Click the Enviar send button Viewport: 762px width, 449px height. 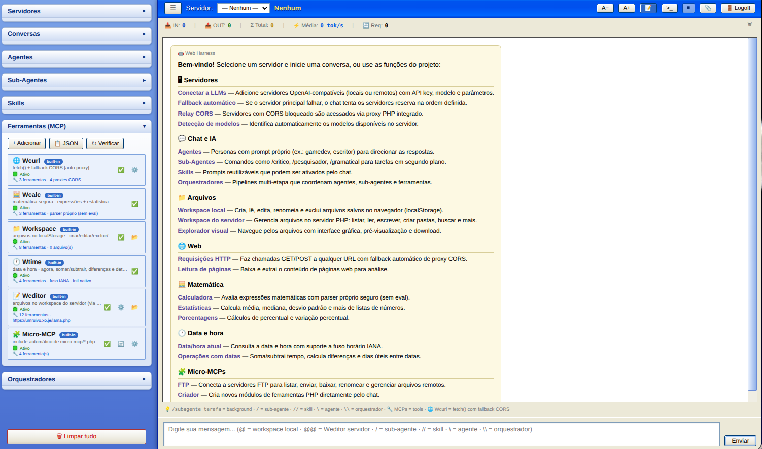pyautogui.click(x=740, y=441)
